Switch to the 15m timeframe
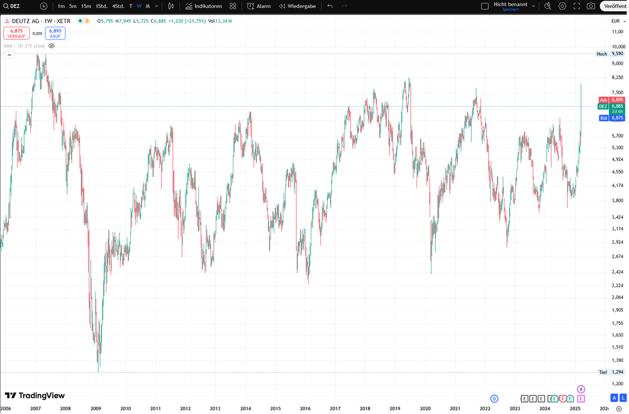 86,6
